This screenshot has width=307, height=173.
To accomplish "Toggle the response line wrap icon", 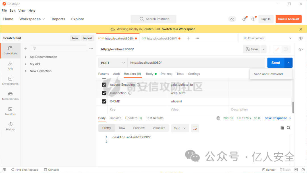I will click(x=195, y=128).
